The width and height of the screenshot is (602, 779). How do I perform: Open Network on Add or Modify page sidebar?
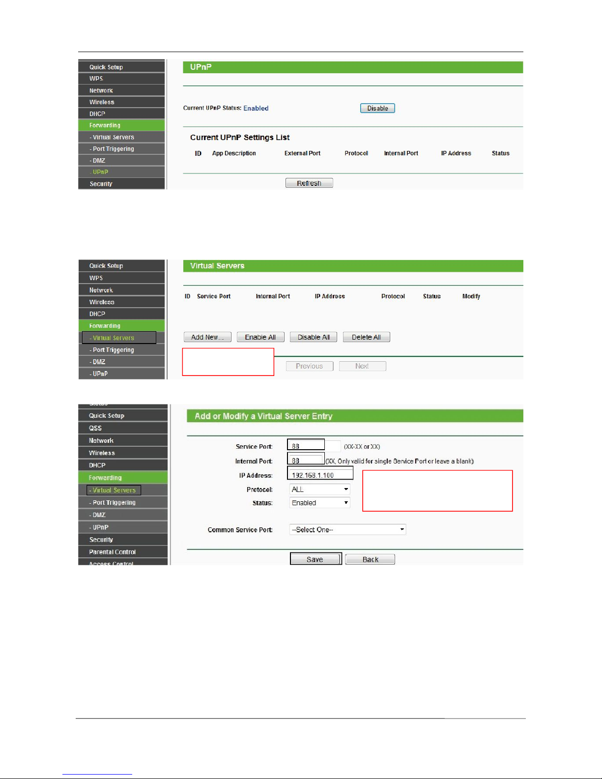coord(123,440)
